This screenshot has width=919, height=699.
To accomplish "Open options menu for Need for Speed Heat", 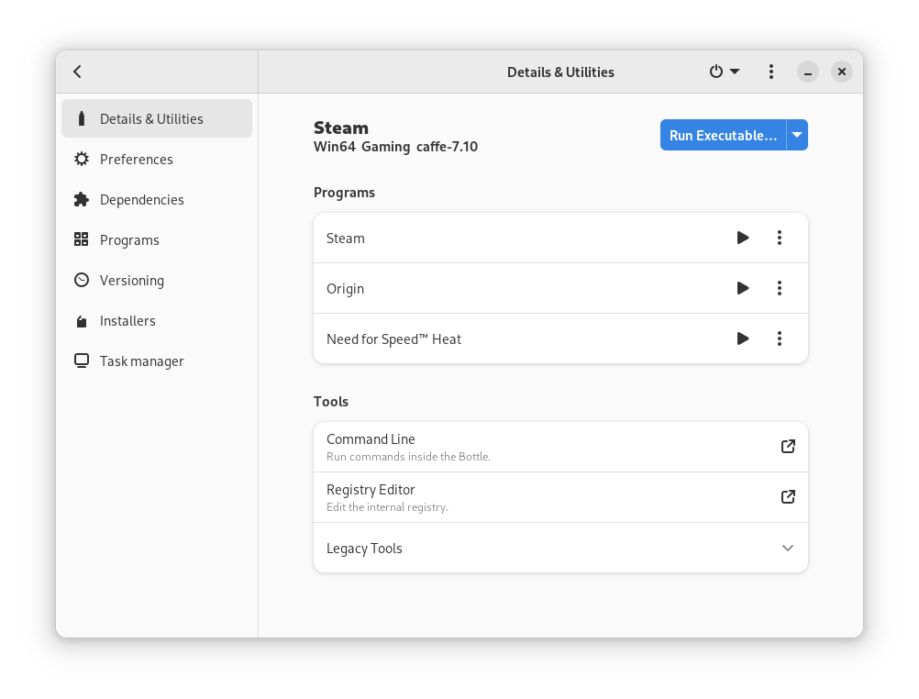I will click(780, 339).
